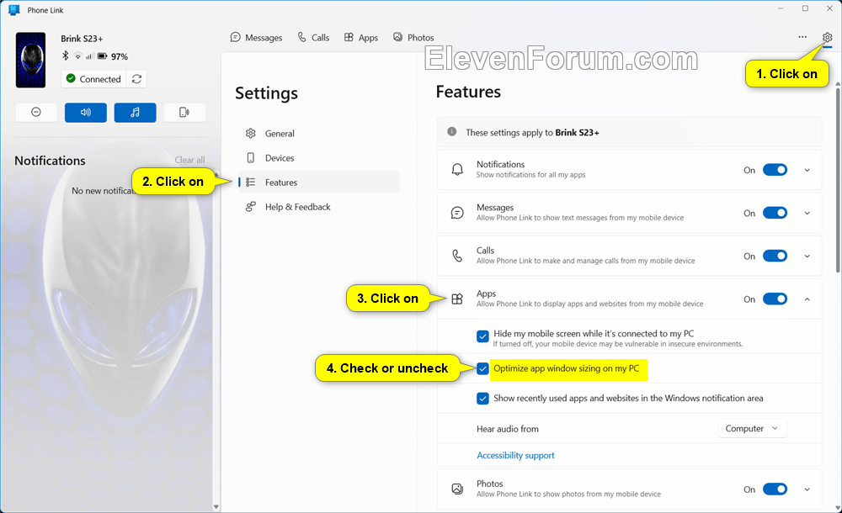
Task: Close the Phone Link window
Action: coord(829,8)
